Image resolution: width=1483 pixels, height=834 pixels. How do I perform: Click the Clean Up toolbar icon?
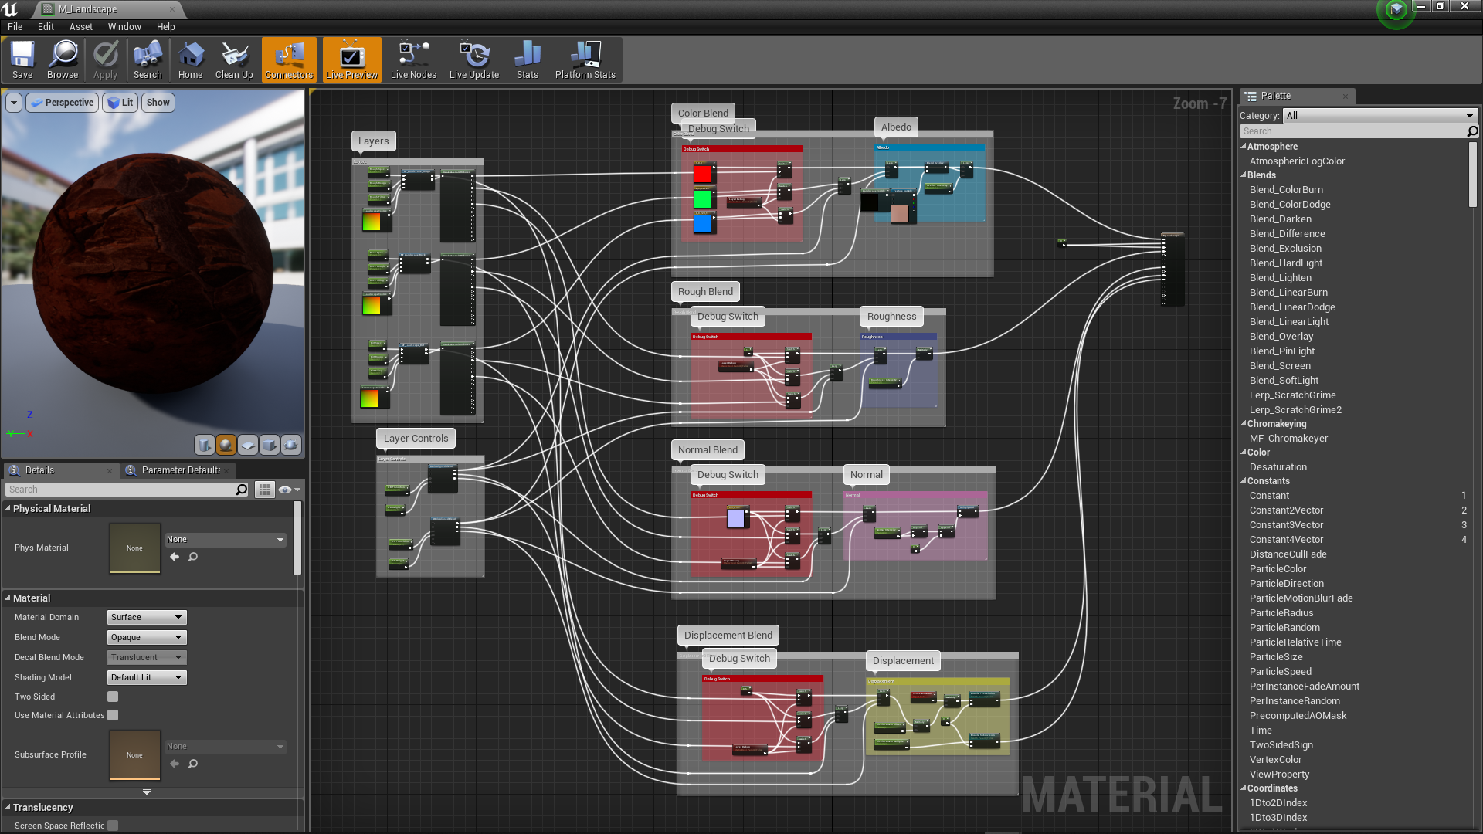pos(234,59)
